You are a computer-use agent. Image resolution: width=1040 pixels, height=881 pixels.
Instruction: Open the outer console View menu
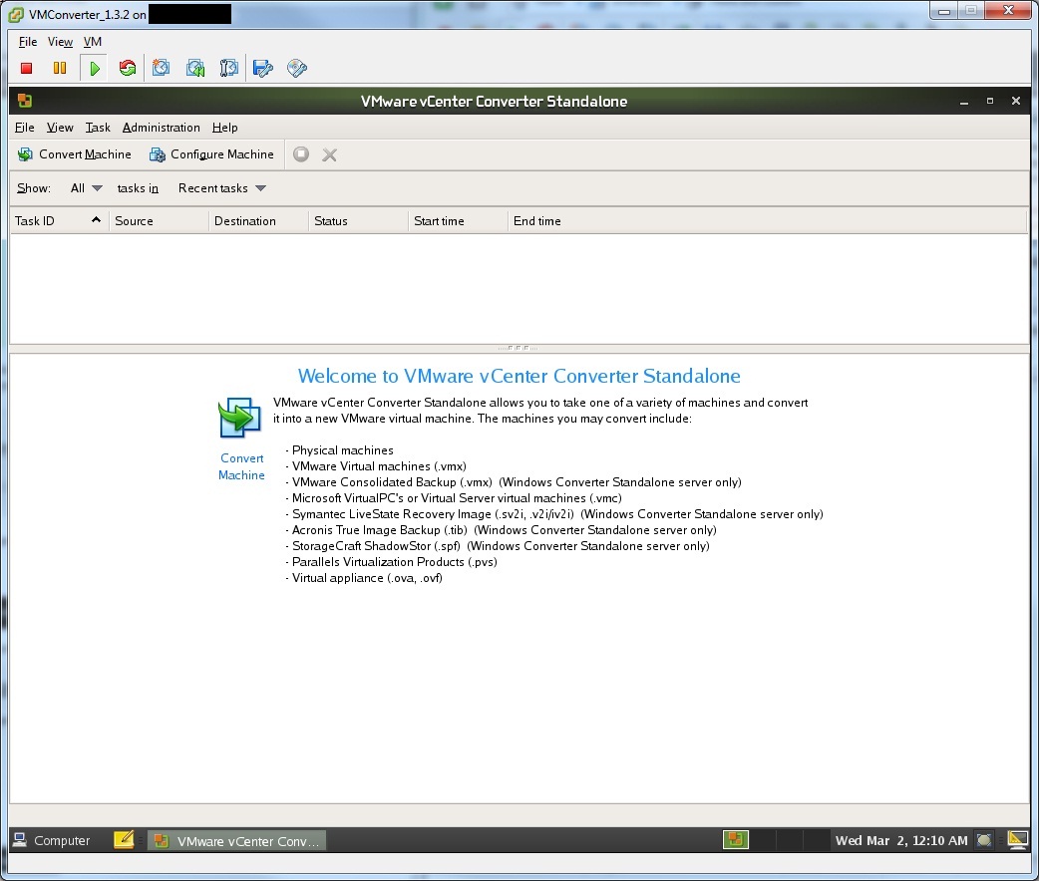pos(60,42)
